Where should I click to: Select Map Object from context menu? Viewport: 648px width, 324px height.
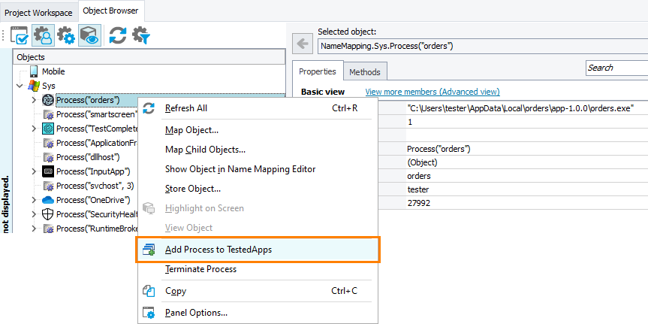coord(191,130)
